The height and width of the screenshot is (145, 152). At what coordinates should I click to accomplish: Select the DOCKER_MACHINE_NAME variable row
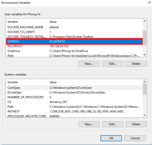[75, 27]
